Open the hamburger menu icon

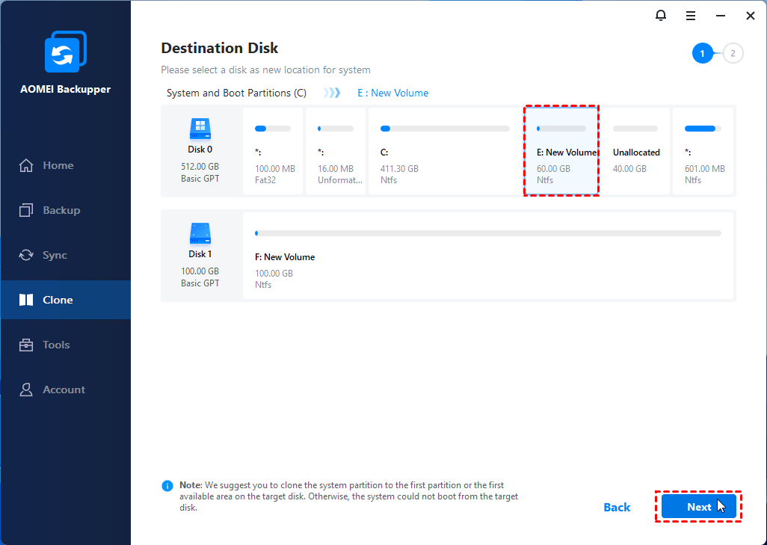click(x=690, y=16)
